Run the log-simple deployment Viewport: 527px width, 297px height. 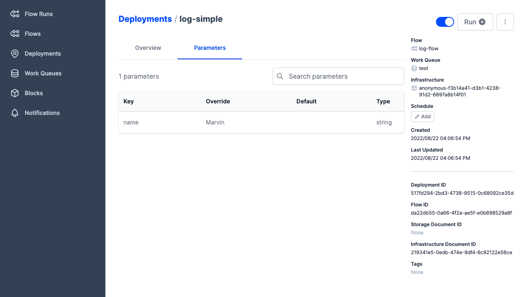tap(475, 22)
